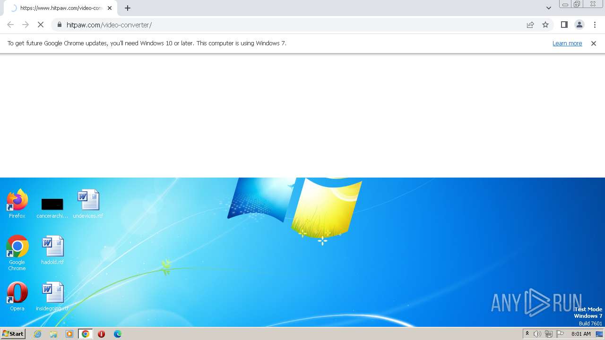Open Google Chrome desktop shortcut
605x340 pixels.
click(x=17, y=253)
